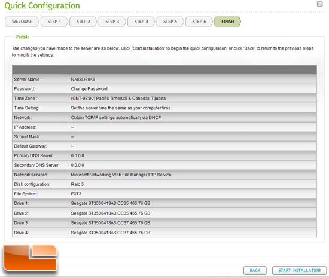Click the Time Zone Pacific Time value
329x278 pixels.
[x=118, y=99]
